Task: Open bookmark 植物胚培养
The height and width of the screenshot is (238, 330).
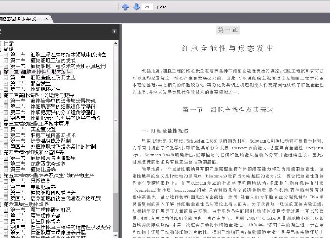Action: (33, 170)
